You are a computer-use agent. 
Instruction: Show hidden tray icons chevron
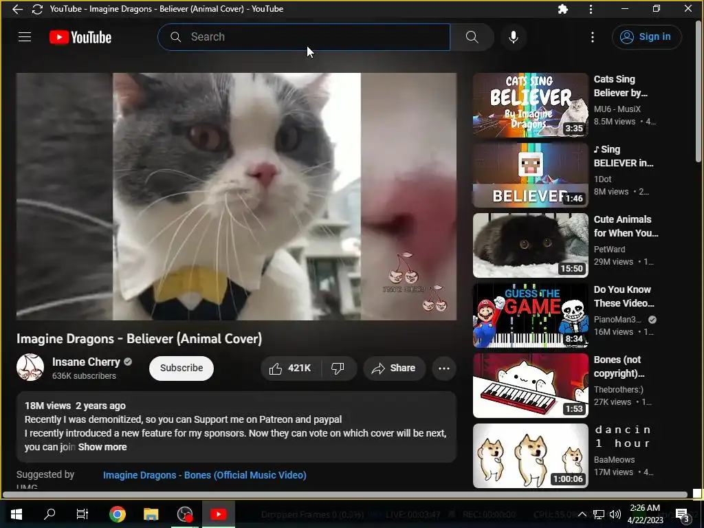(x=582, y=514)
